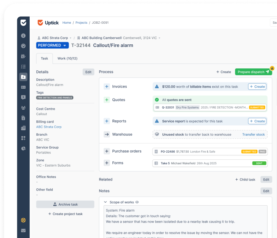Click the search field in top bar

(274, 23)
